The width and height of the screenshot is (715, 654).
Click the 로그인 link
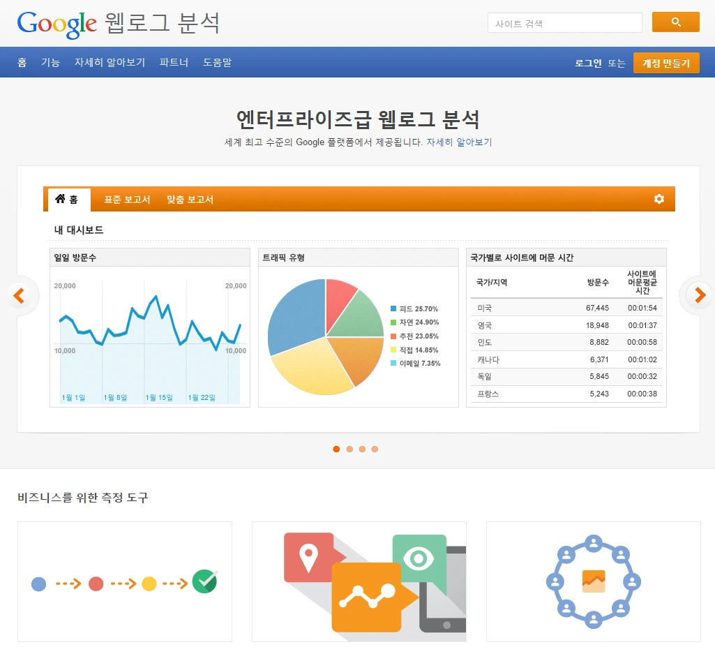click(x=588, y=63)
